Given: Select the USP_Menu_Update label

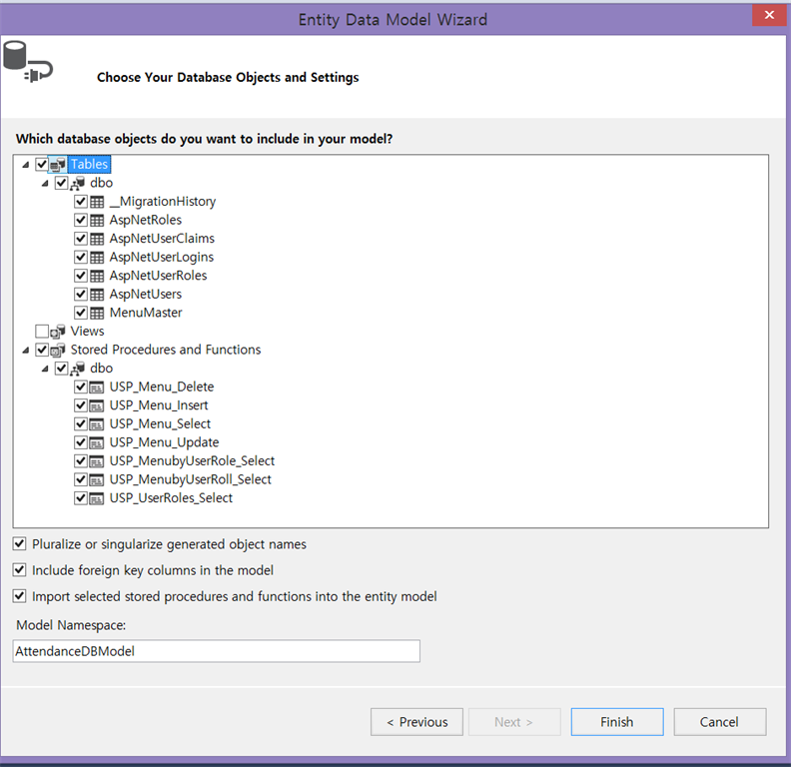Looking at the screenshot, I should coord(164,442).
